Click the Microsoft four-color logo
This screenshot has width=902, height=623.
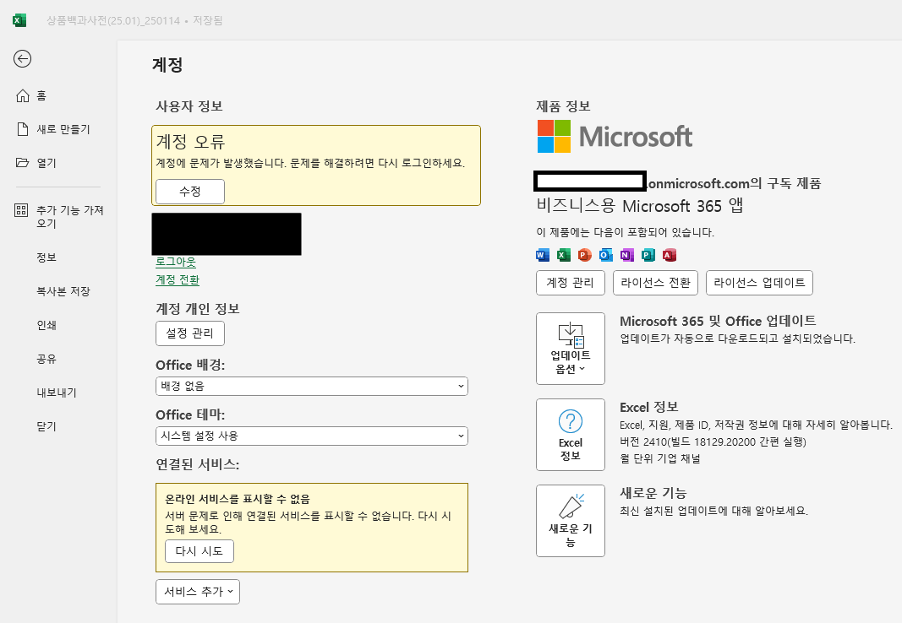coord(554,136)
